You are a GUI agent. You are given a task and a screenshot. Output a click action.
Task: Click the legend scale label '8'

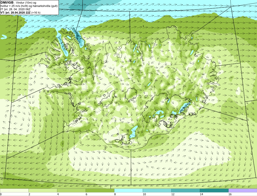coord(115,194)
